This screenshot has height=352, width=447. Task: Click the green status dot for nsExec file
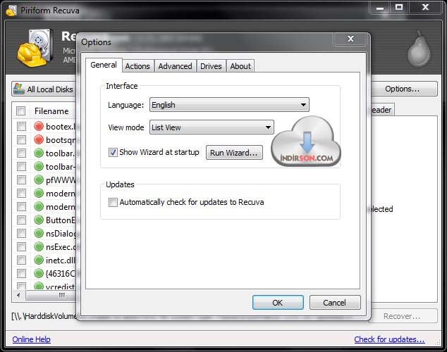click(39, 246)
